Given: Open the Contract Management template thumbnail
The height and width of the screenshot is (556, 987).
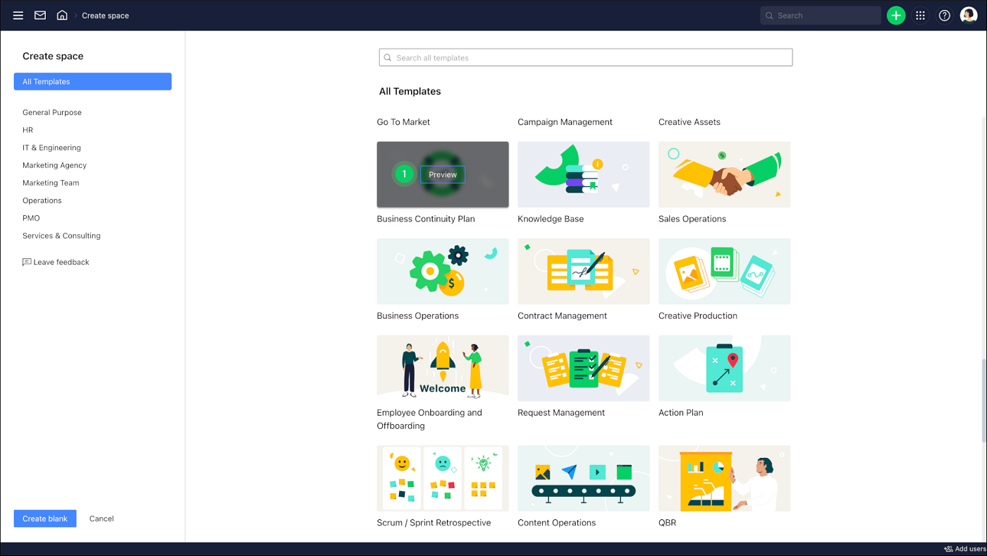Looking at the screenshot, I should [x=584, y=271].
